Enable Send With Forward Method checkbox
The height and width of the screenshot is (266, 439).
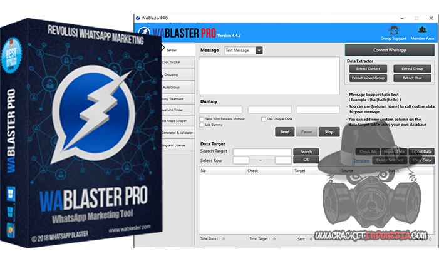pyautogui.click(x=201, y=119)
